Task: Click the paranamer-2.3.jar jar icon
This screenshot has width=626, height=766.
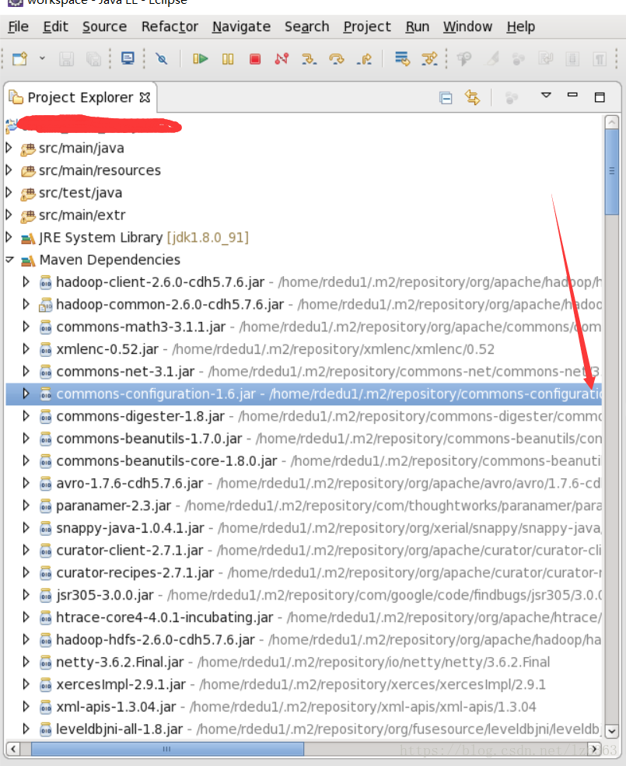Action: 45,505
